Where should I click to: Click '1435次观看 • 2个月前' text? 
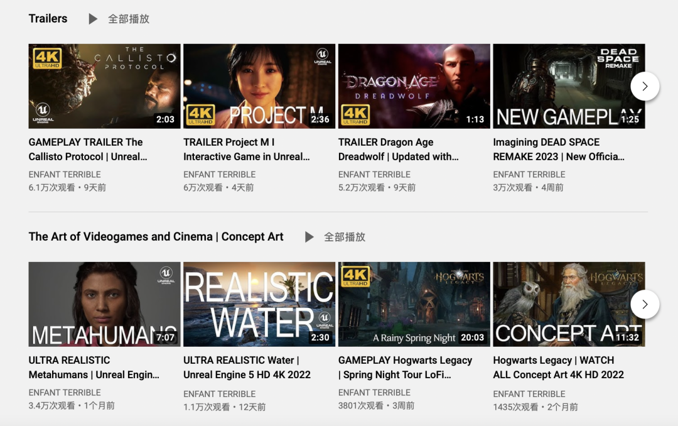pyautogui.click(x=535, y=407)
